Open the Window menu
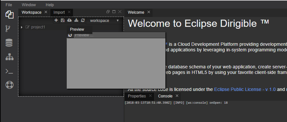287x122 pixels. pos(29,5)
